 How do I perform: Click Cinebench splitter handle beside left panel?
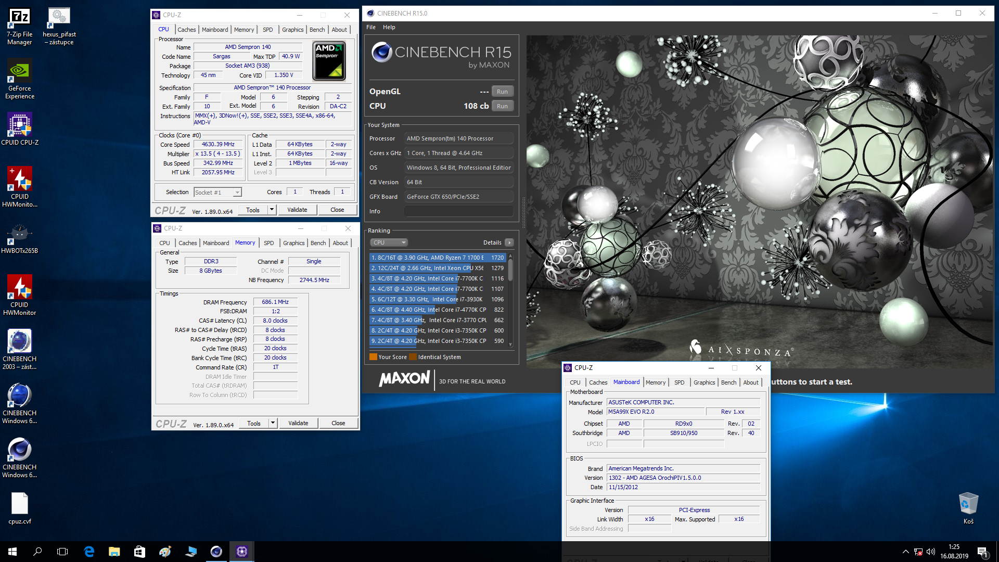523,213
